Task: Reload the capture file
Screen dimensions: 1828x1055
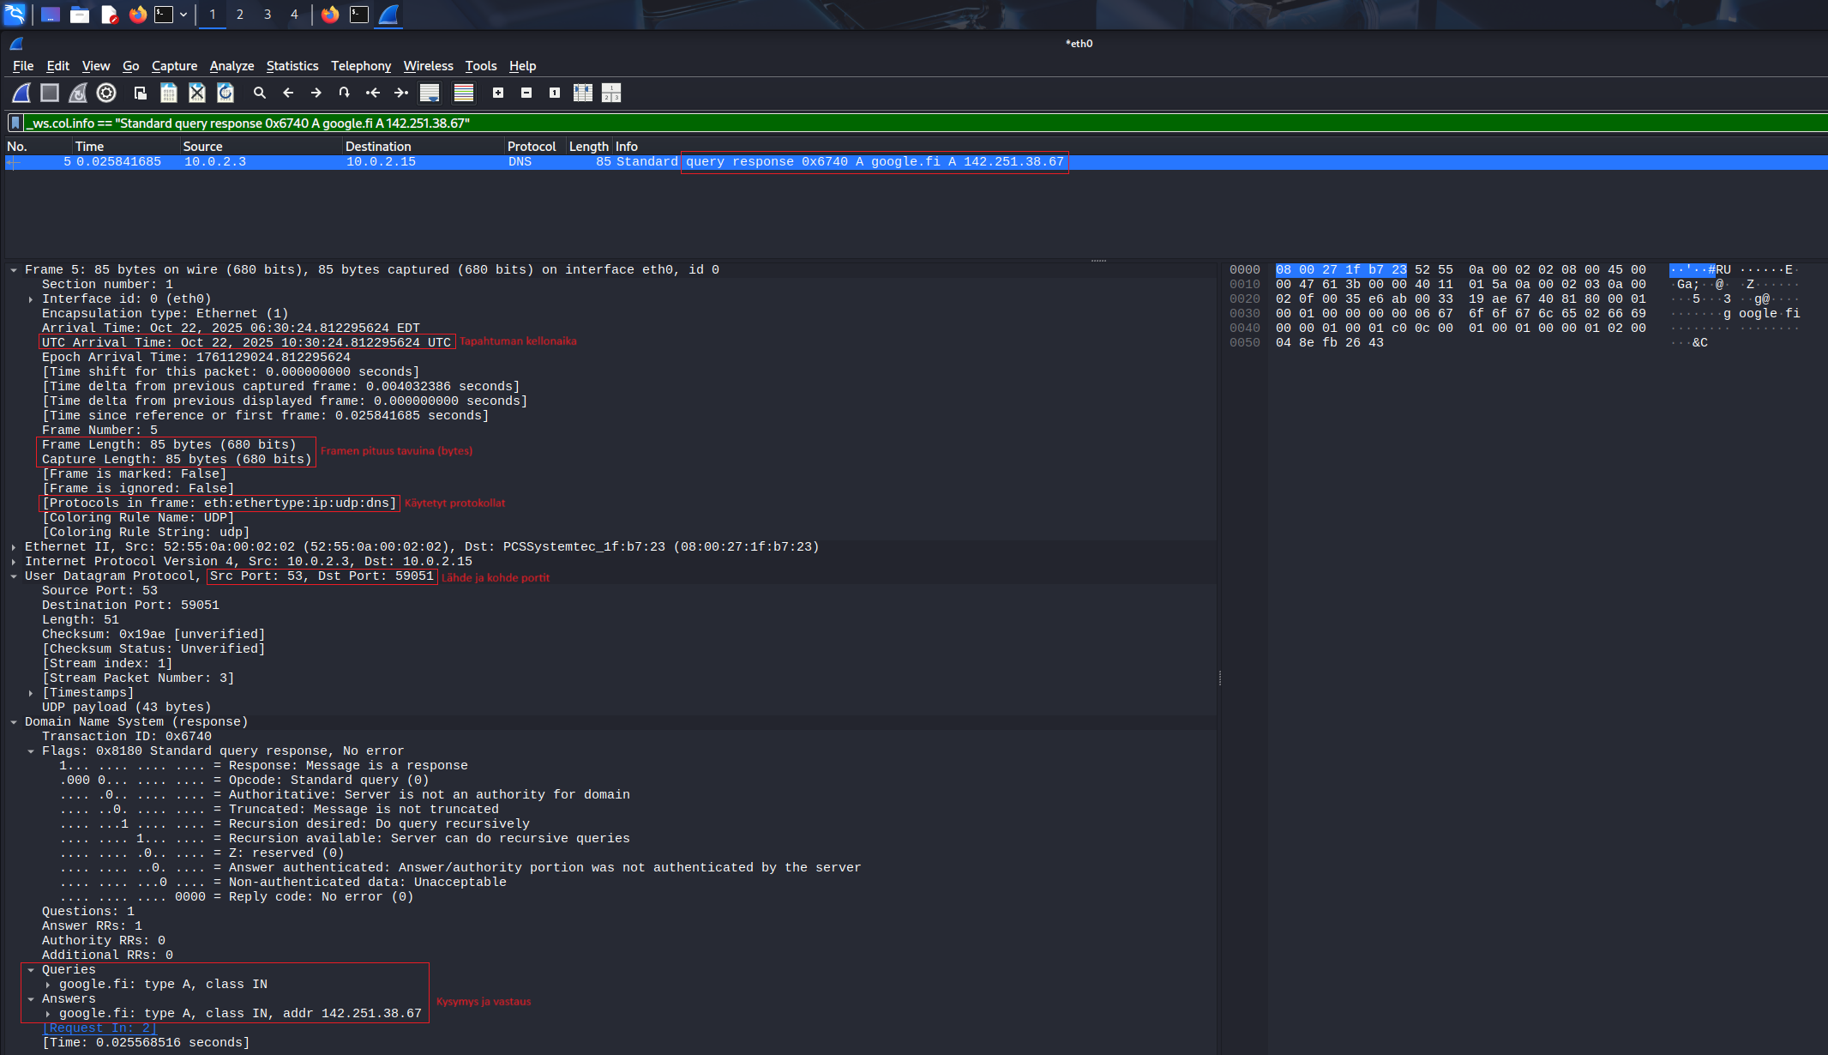Action: pos(225,93)
